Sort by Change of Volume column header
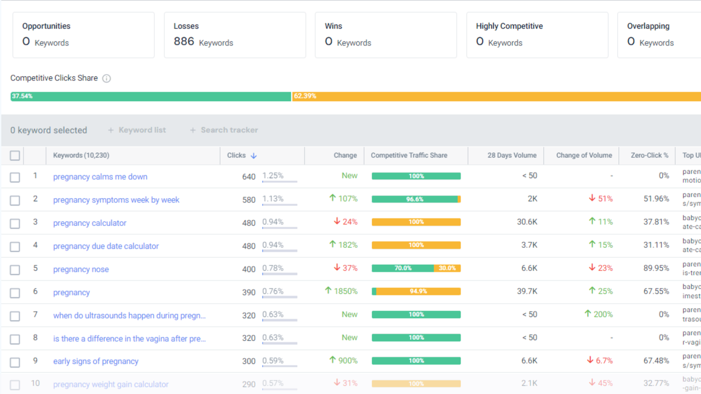 584,155
